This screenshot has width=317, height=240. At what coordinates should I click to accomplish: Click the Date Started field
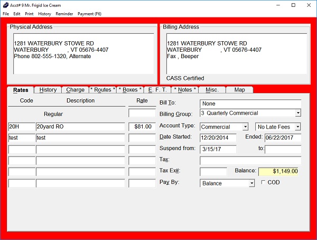(218, 138)
